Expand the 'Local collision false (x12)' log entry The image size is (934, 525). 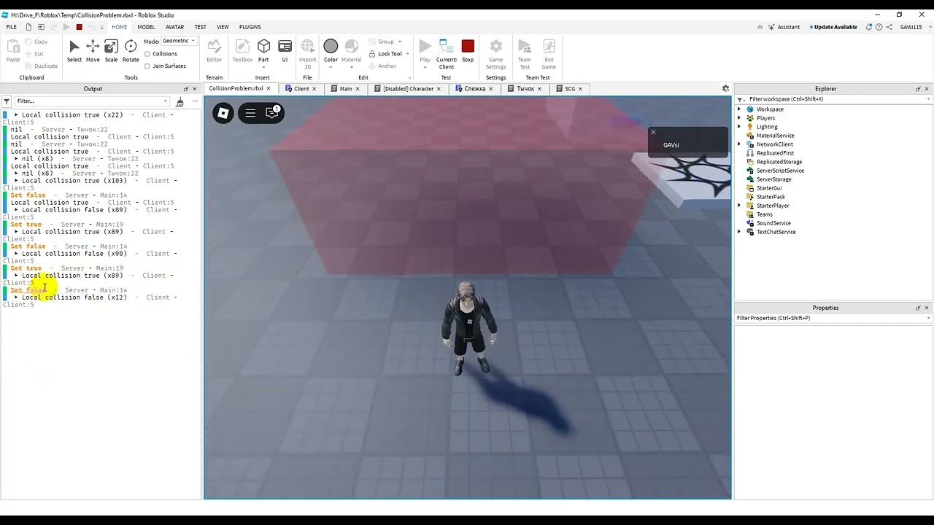[16, 297]
